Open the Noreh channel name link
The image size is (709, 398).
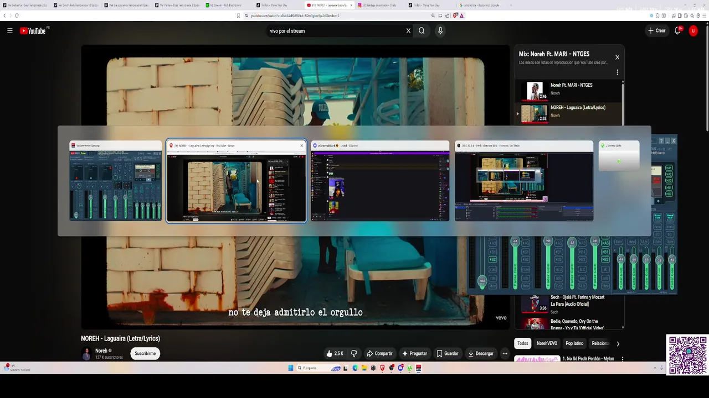[x=101, y=350]
